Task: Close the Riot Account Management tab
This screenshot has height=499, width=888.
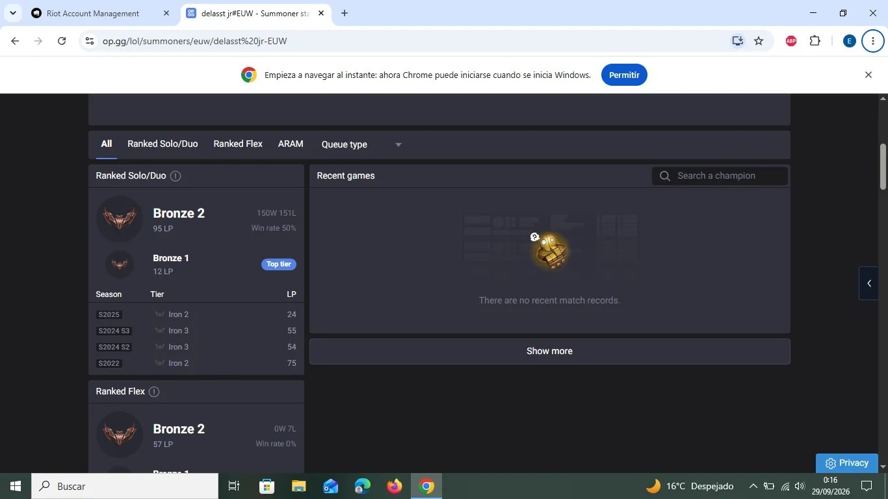Action: click(166, 13)
